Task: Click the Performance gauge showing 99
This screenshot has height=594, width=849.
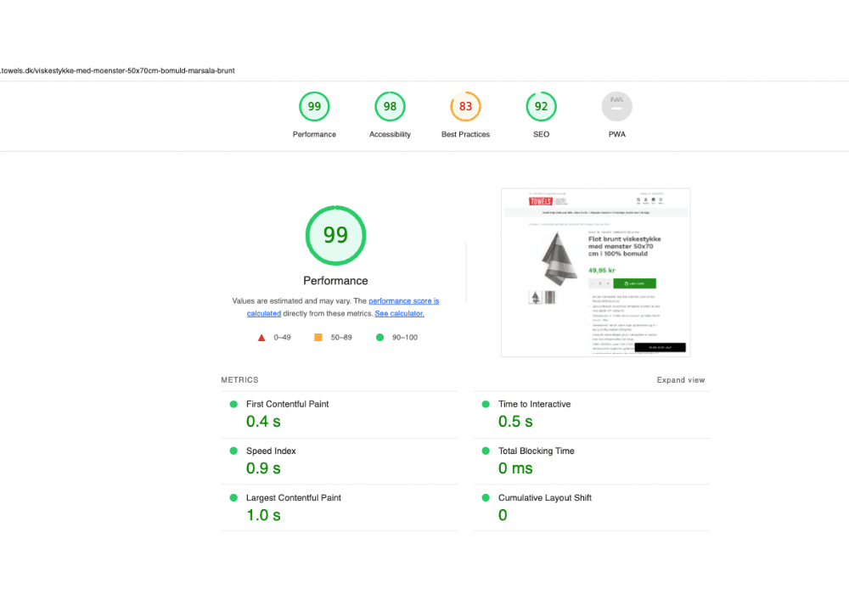Action: click(x=314, y=106)
